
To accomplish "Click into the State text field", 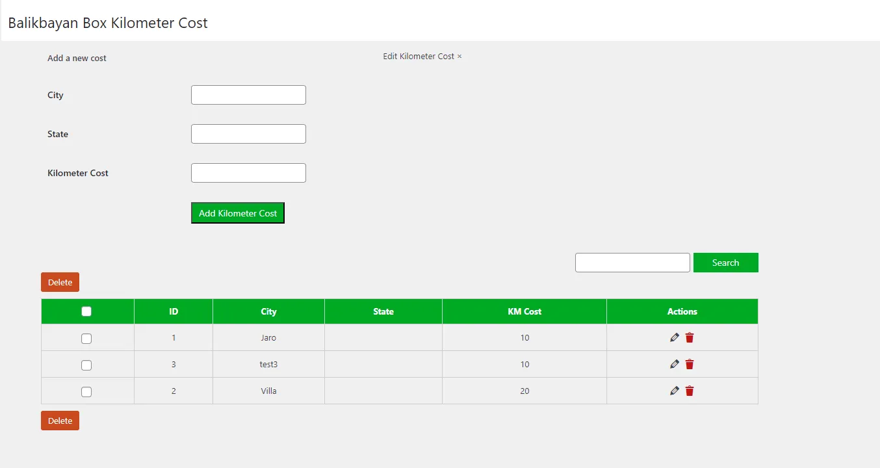I will pos(248,134).
